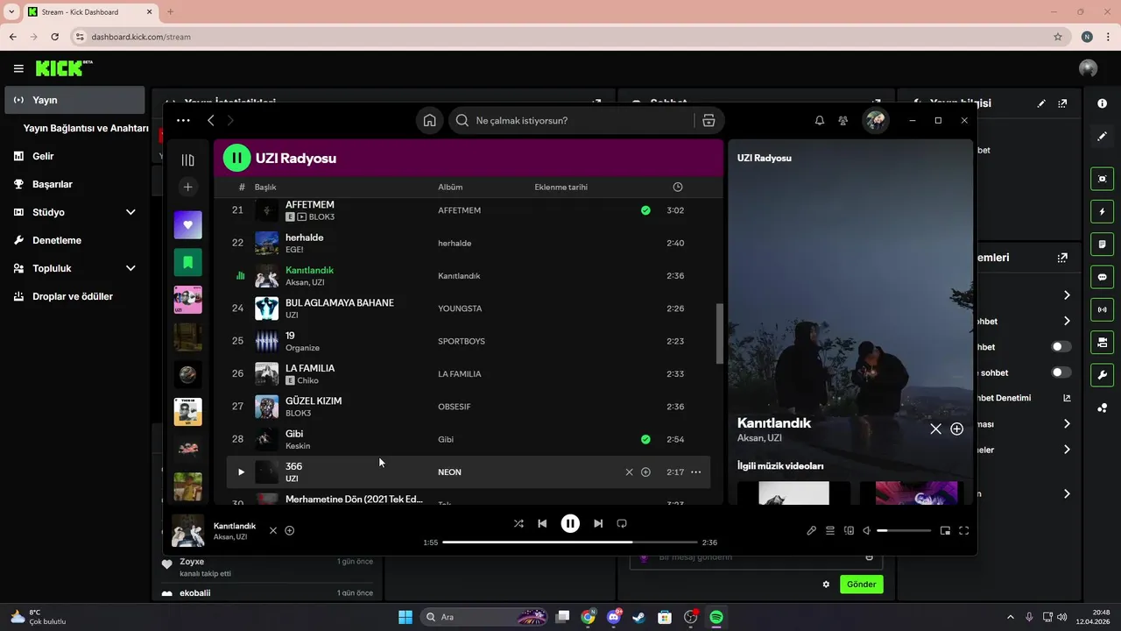The height and width of the screenshot is (631, 1121).
Task: Sort the track list by Başlık column
Action: (x=265, y=187)
